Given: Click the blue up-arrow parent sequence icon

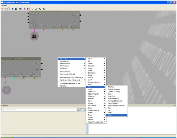Looking at the screenshot, I should click(x=12, y=9).
